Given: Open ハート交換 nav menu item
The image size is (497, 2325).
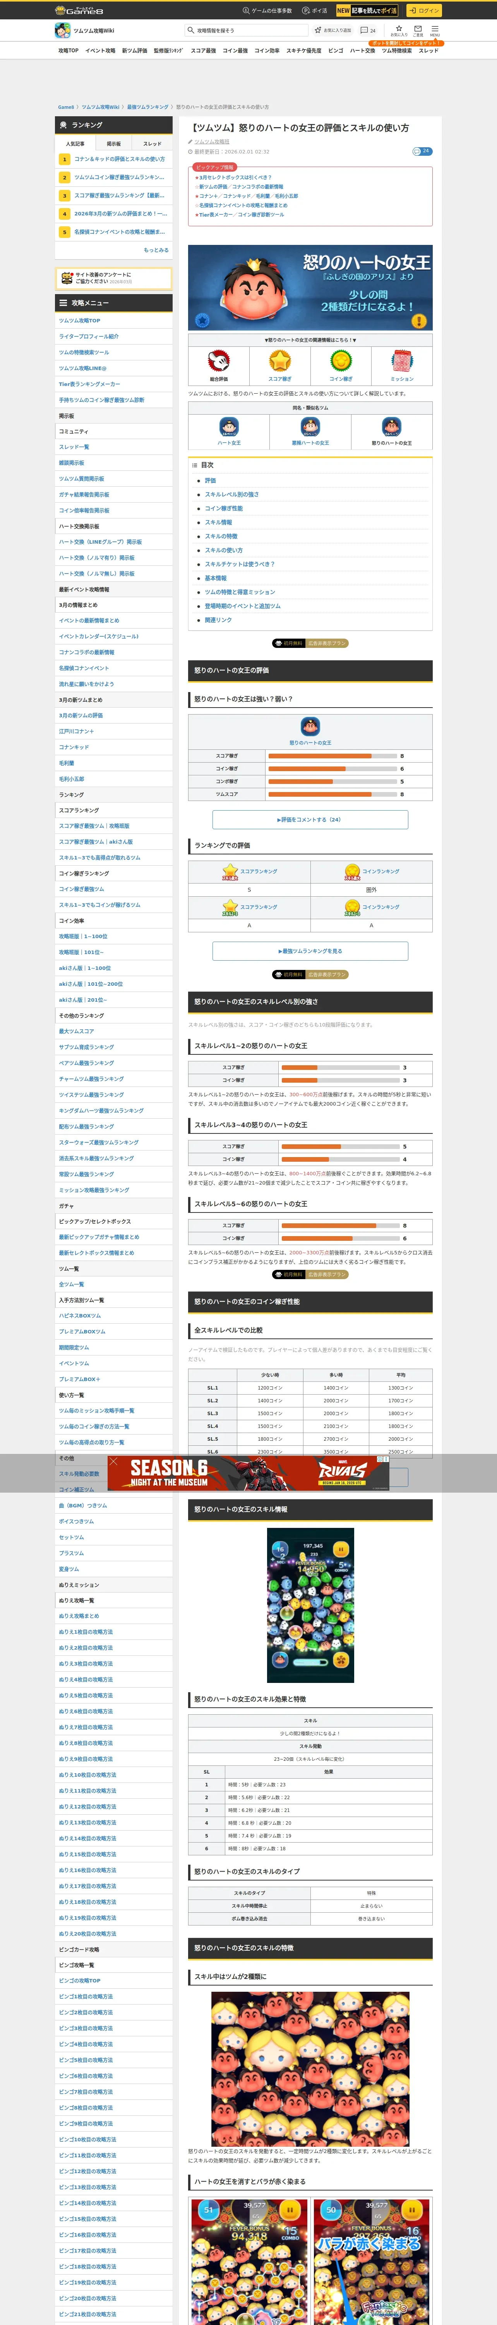Looking at the screenshot, I should coord(363,50).
